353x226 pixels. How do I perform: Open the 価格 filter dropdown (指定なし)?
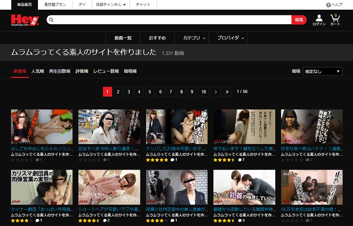coord(322,71)
